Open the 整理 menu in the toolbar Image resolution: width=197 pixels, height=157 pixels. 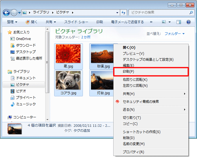[12, 22]
